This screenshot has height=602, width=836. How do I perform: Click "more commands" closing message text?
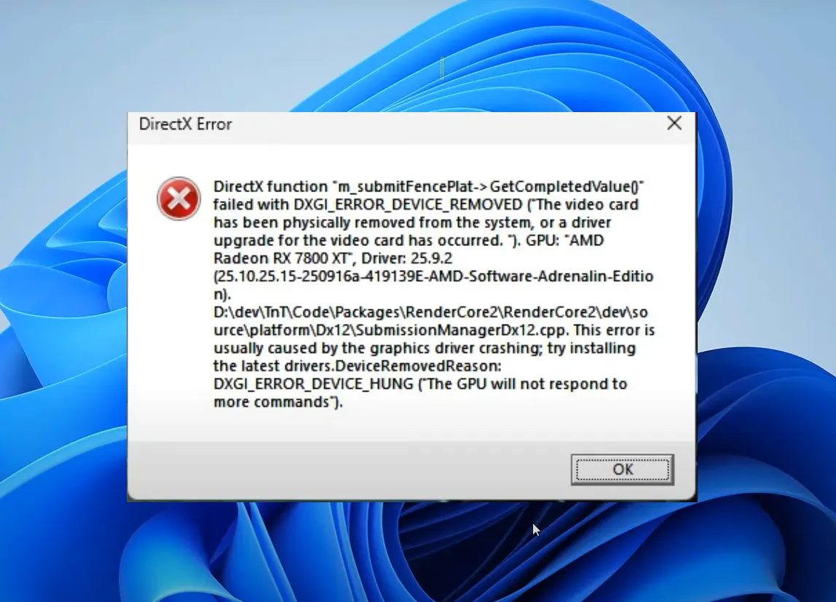271,403
